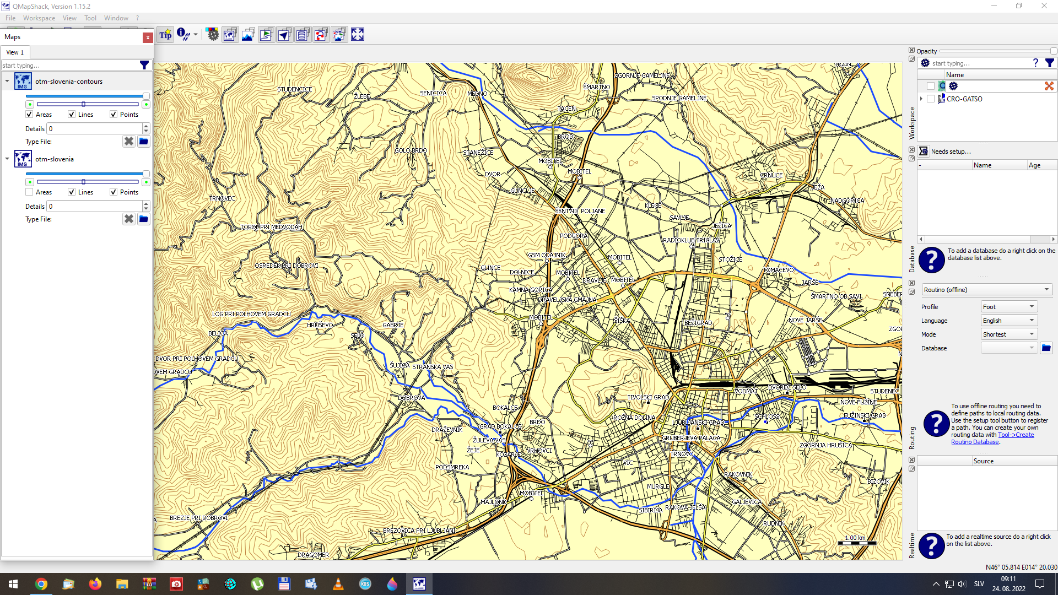Toggle the Maps dock icon in toolbar
Viewport: 1058px width, 595px height.
pyautogui.click(x=230, y=35)
